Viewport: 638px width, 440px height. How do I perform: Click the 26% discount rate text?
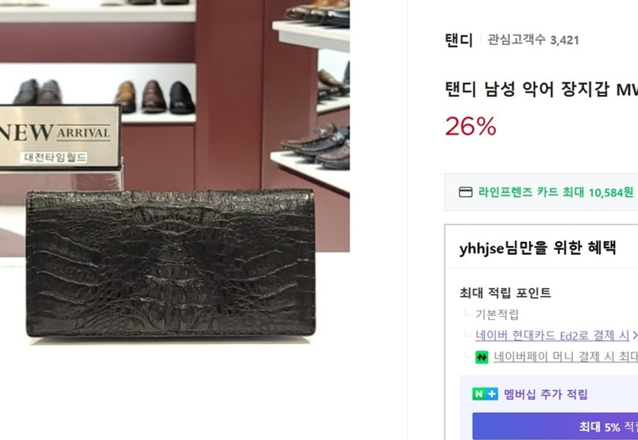471,126
